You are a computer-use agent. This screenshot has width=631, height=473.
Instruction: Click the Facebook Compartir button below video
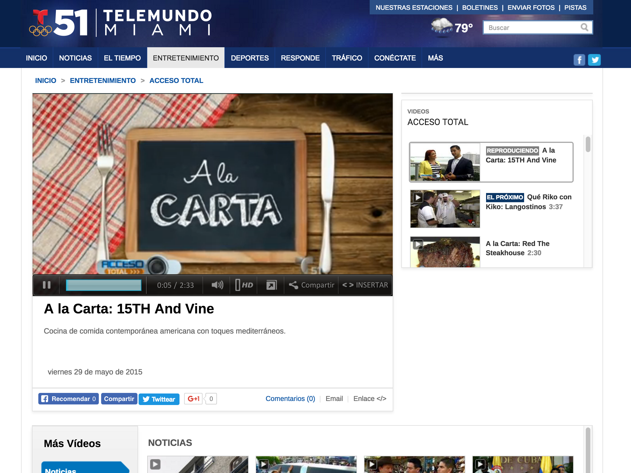click(119, 399)
